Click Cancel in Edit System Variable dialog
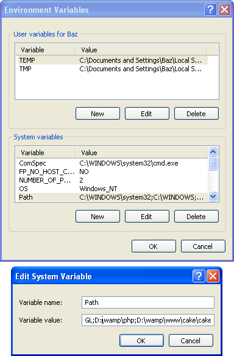234x356 pixels. pyautogui.click(x=191, y=341)
